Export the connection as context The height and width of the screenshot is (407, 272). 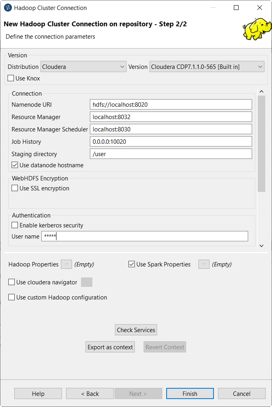coord(110,347)
